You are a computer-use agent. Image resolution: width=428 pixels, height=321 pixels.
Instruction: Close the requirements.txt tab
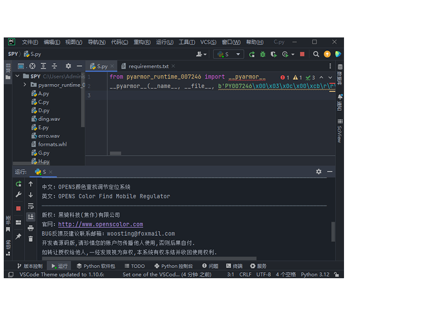[x=173, y=66]
